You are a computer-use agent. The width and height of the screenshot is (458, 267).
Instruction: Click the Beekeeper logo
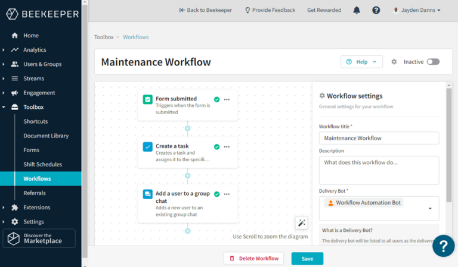[43, 14]
